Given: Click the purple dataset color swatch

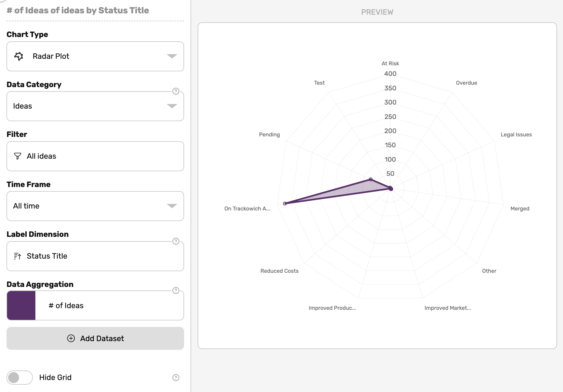Looking at the screenshot, I should (x=21, y=305).
